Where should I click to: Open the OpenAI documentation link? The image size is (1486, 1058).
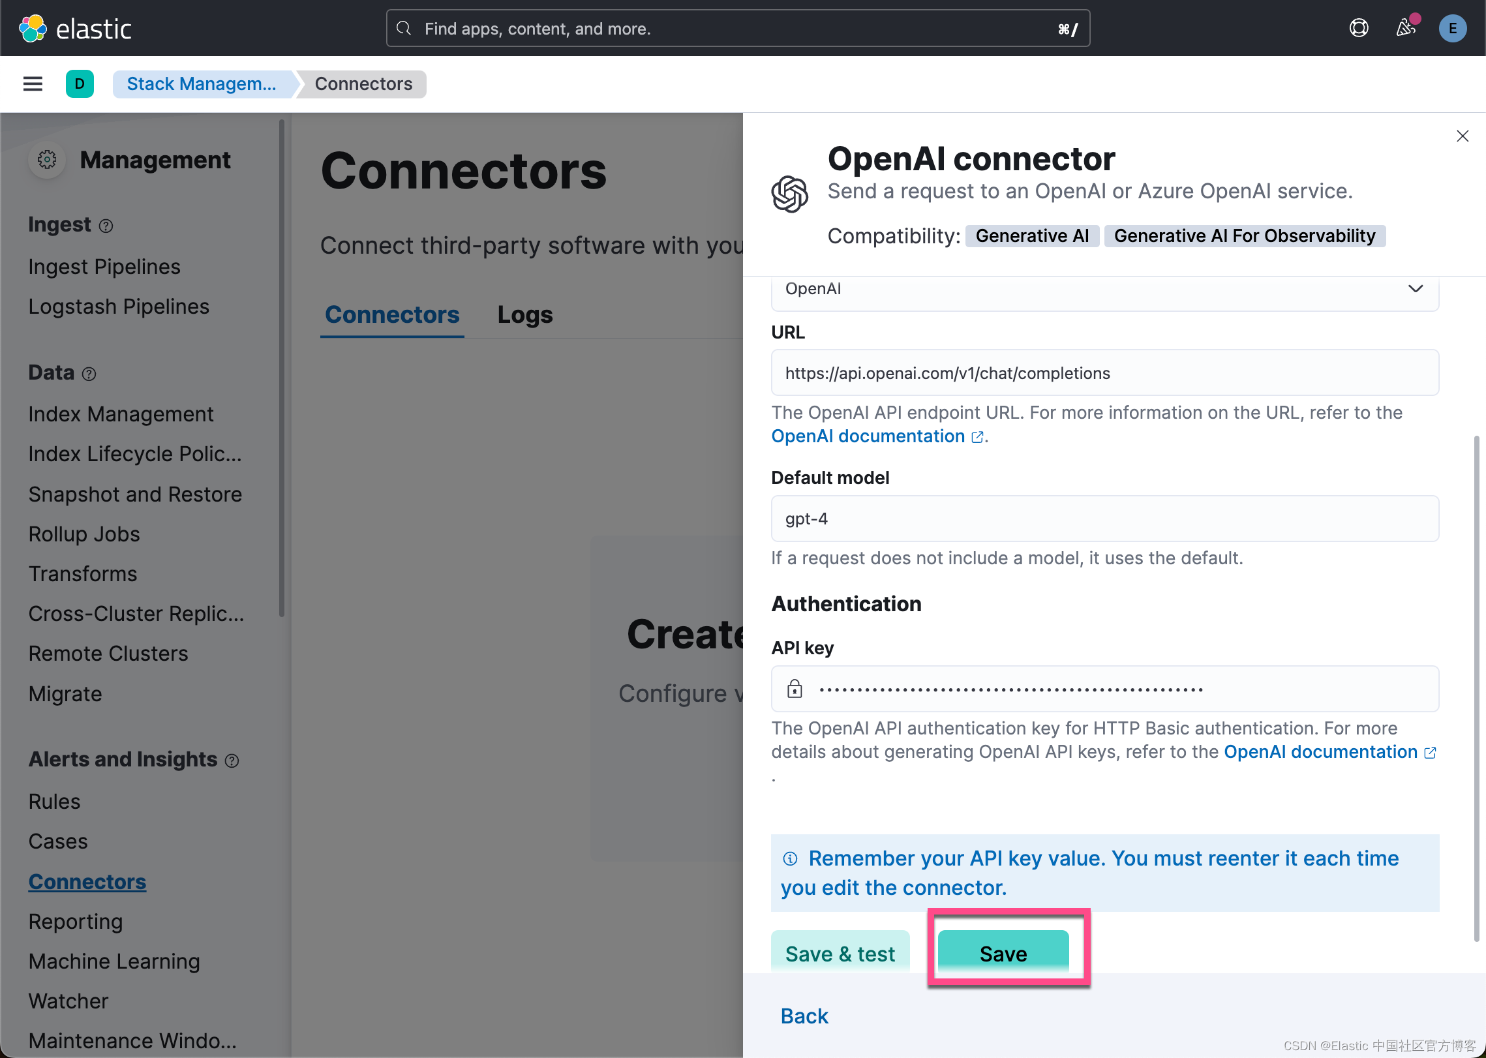coord(868,436)
